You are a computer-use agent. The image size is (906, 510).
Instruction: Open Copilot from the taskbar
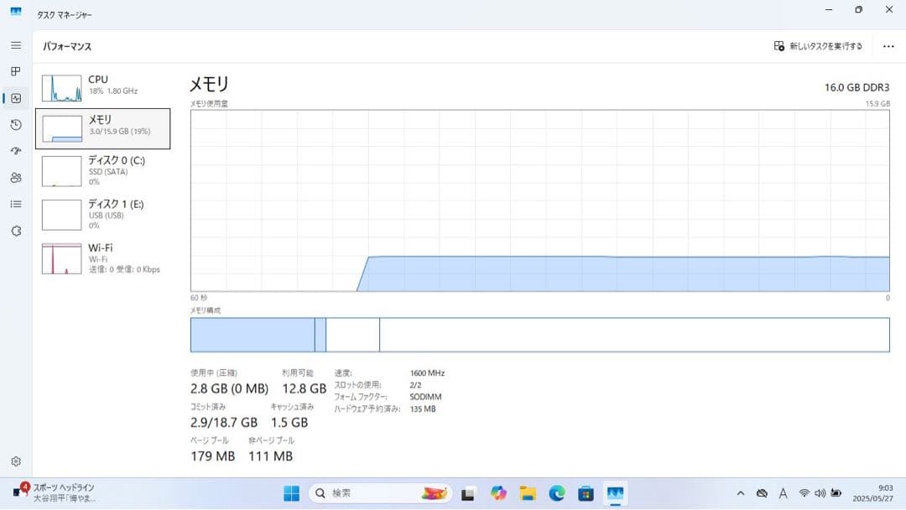coord(497,493)
